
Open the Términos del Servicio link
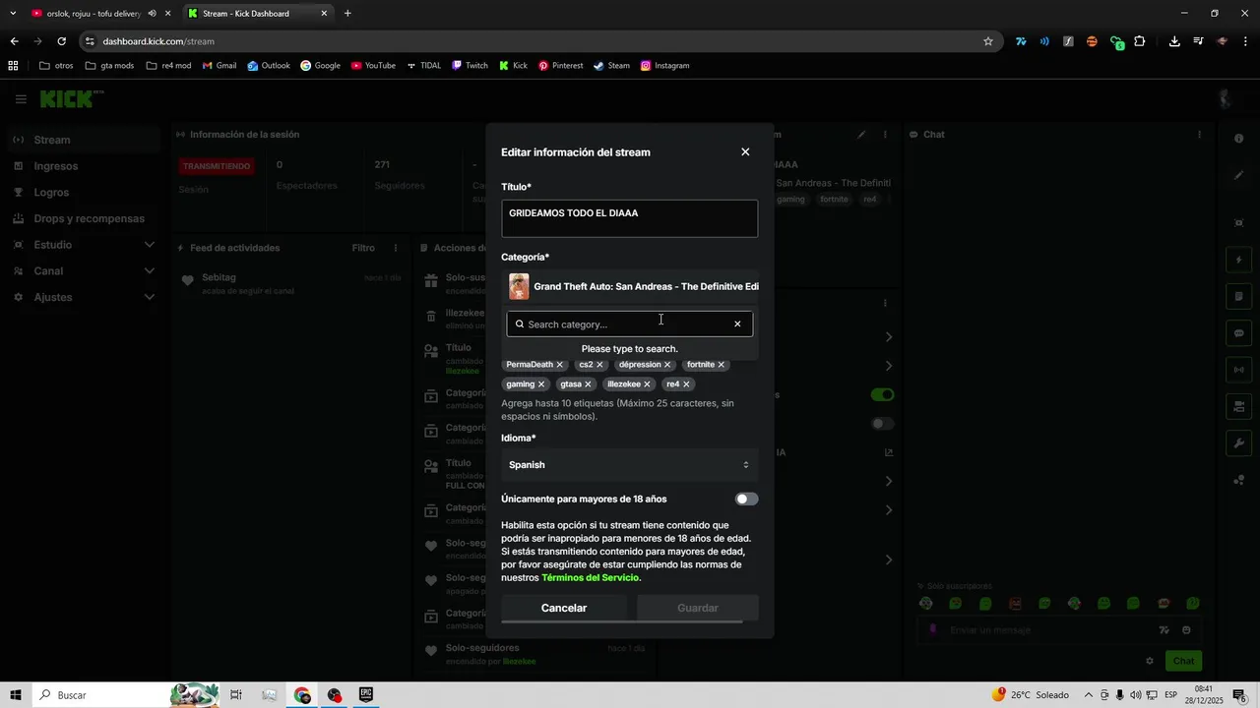591,578
